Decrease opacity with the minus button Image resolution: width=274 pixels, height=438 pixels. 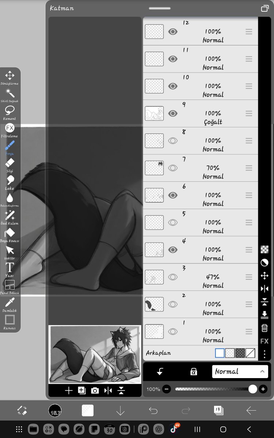167,389
